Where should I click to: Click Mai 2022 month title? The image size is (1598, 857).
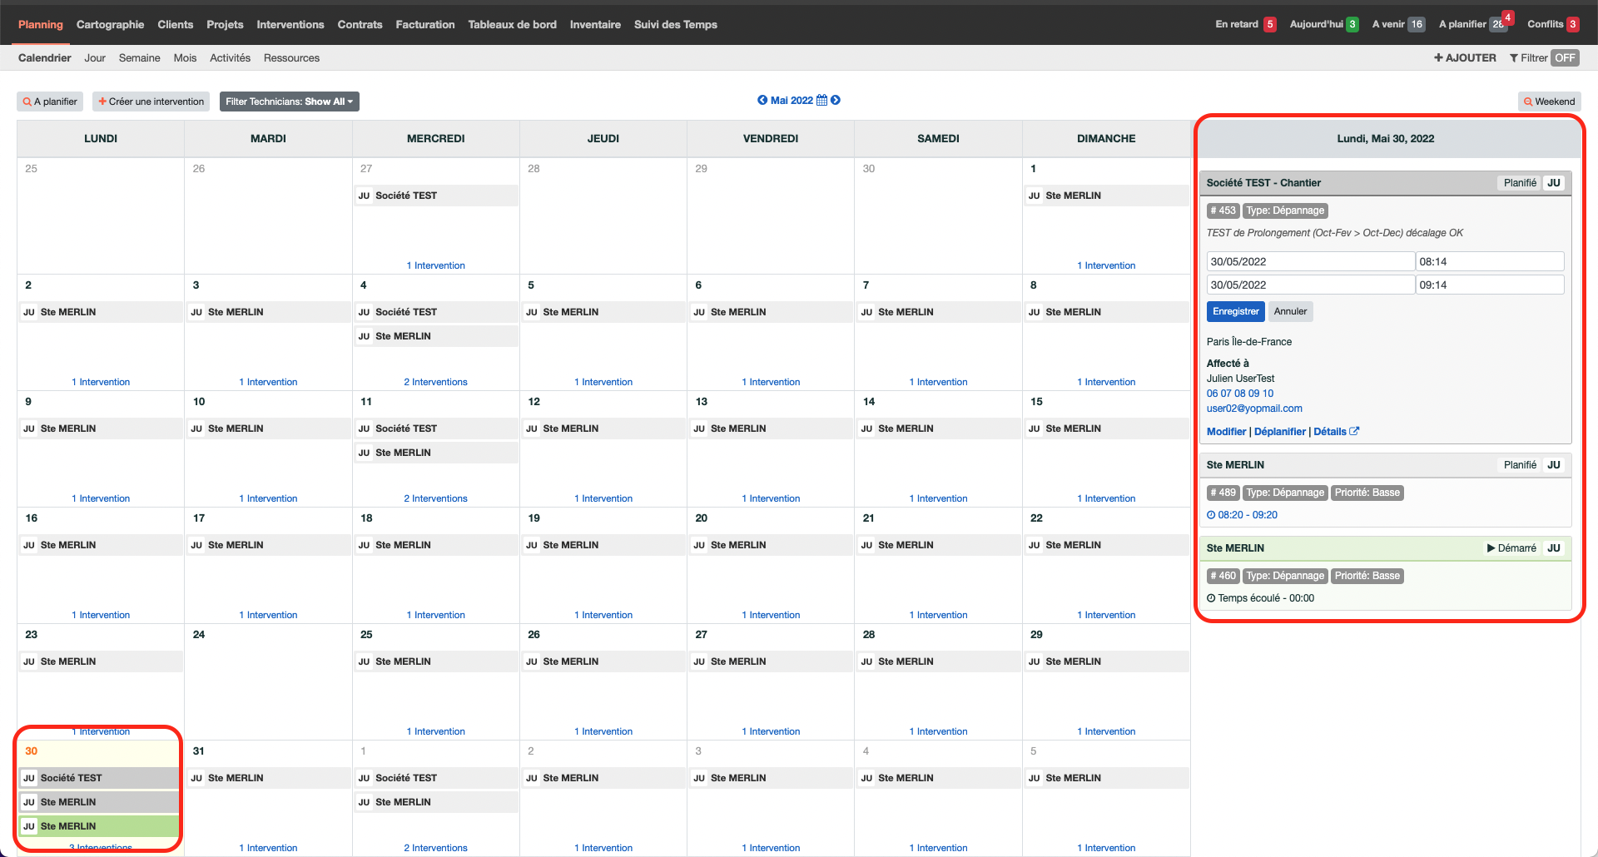point(792,100)
